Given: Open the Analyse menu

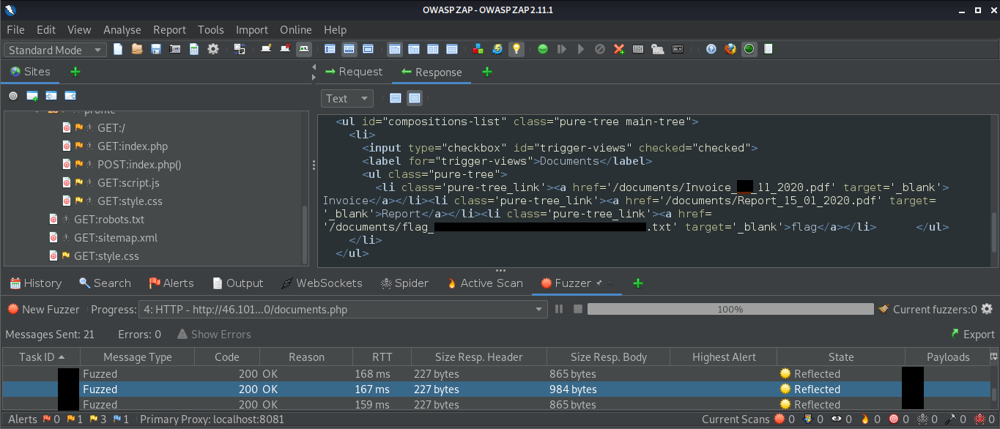Looking at the screenshot, I should [x=122, y=30].
